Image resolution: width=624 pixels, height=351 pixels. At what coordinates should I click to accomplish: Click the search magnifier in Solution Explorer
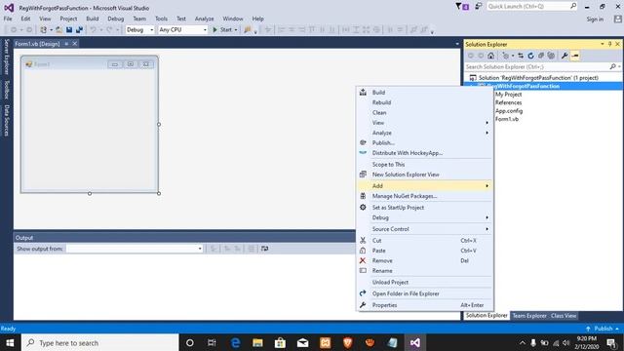(x=613, y=67)
